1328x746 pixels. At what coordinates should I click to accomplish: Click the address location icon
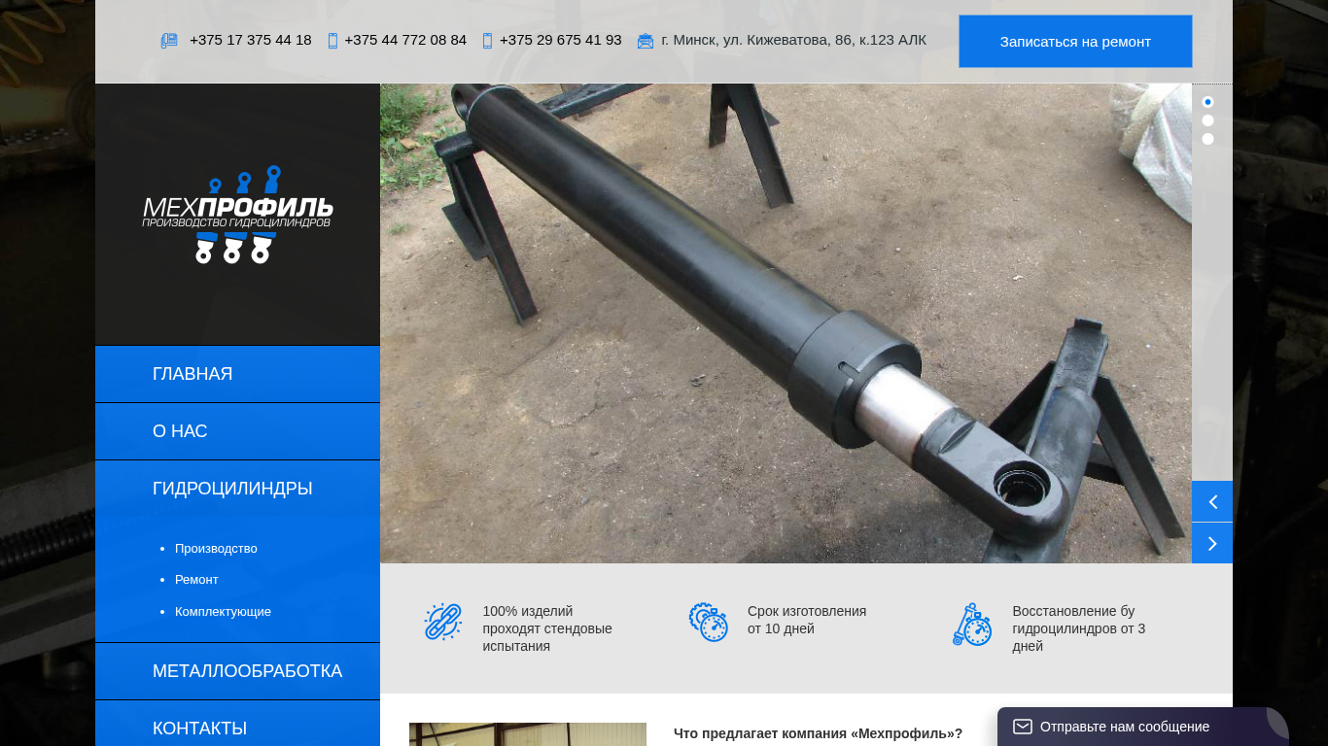(646, 41)
